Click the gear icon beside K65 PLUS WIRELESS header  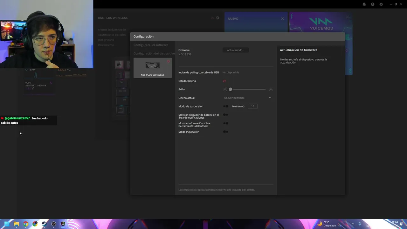tap(218, 18)
